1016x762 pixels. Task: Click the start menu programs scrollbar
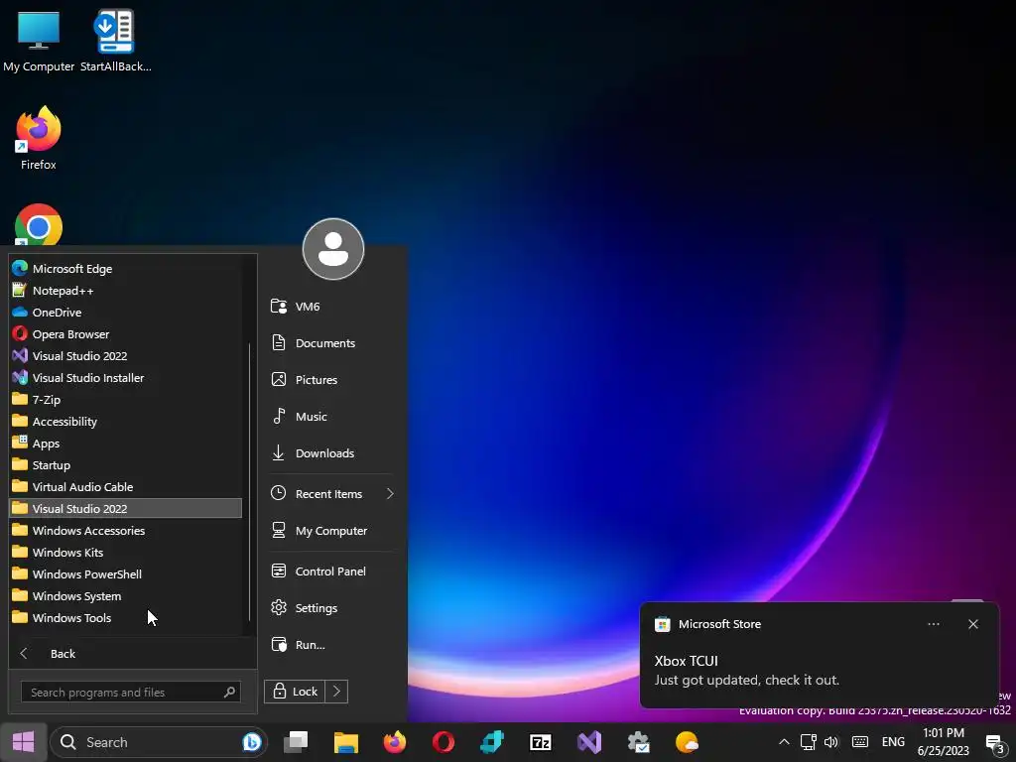(249, 483)
